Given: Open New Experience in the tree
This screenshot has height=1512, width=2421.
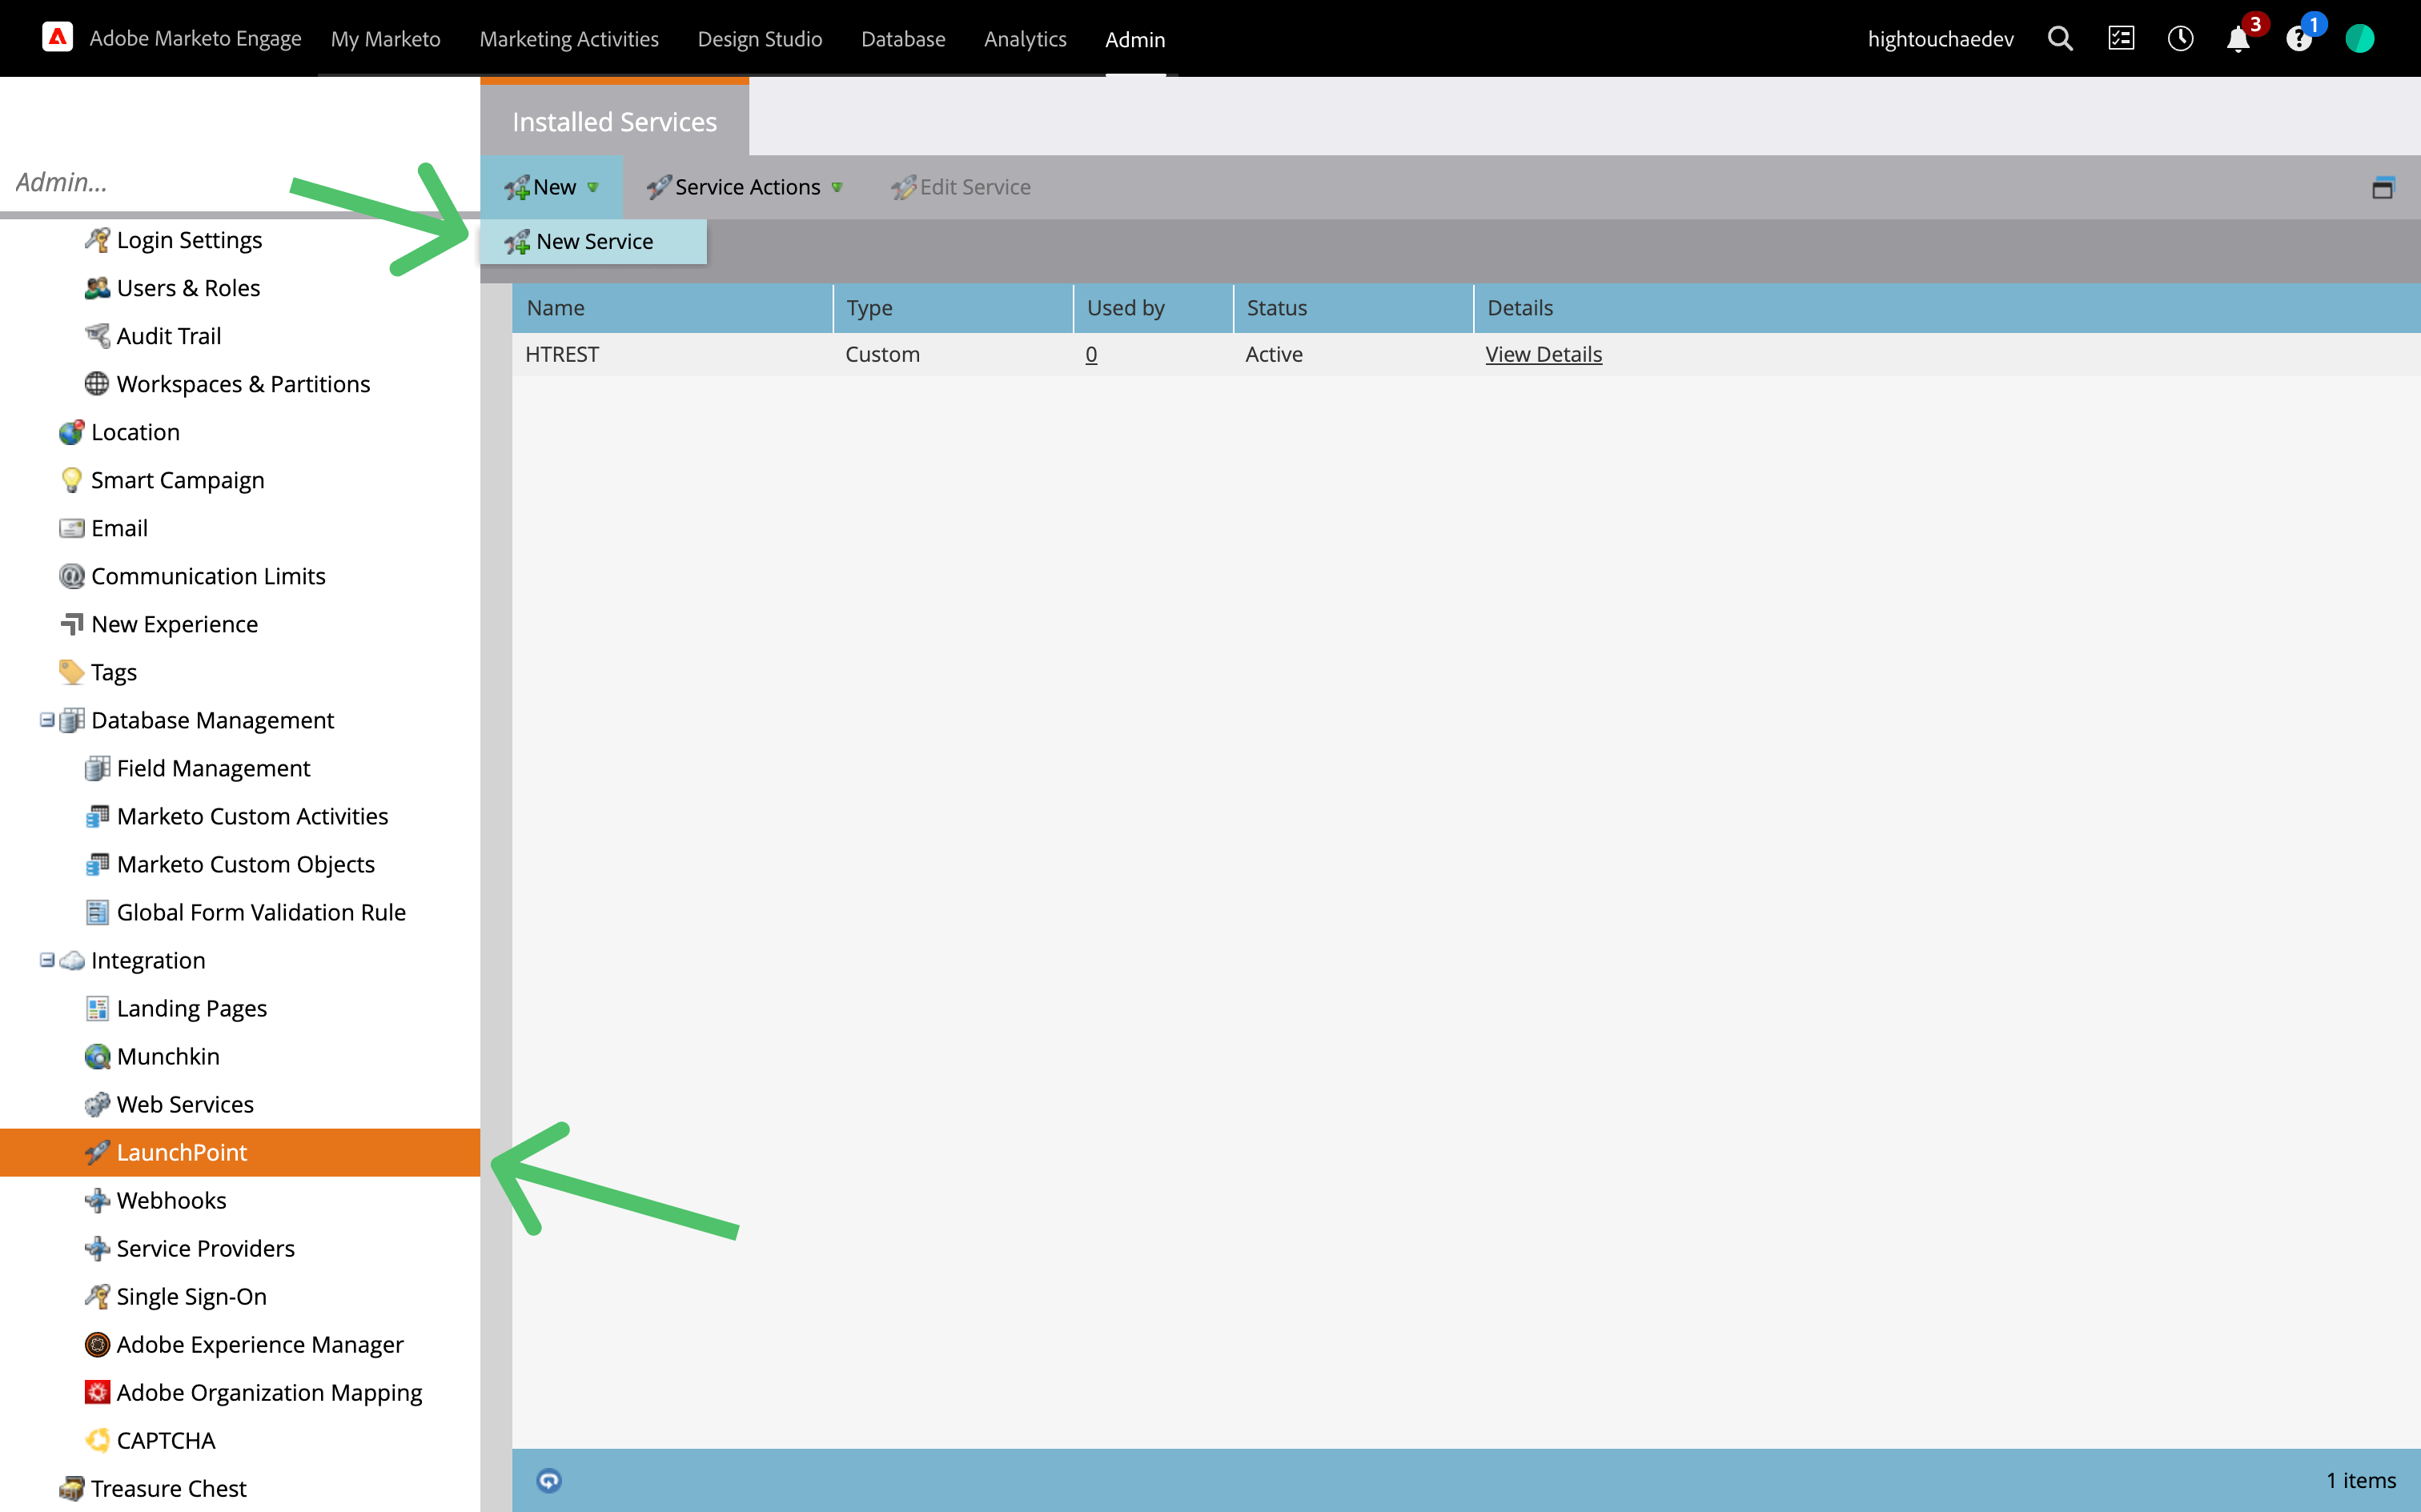Looking at the screenshot, I should 174,624.
